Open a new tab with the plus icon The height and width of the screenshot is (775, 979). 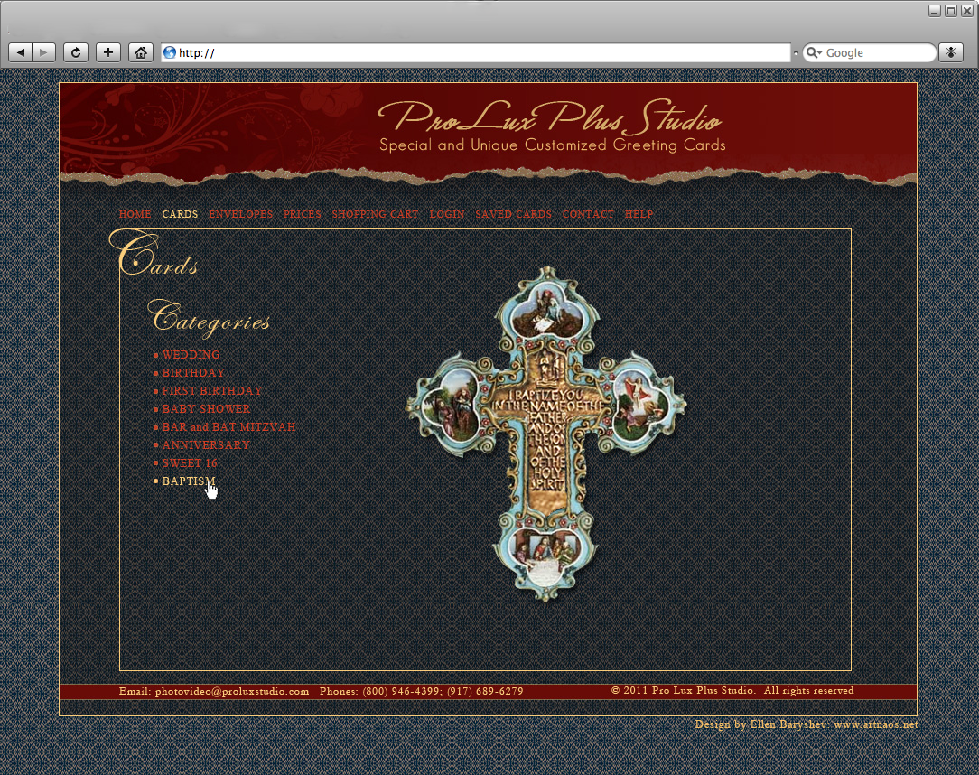point(107,51)
